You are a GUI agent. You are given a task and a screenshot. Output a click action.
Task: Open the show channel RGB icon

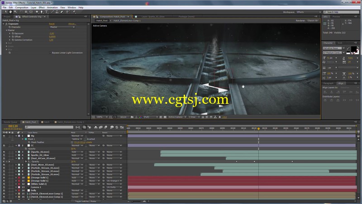[140, 117]
